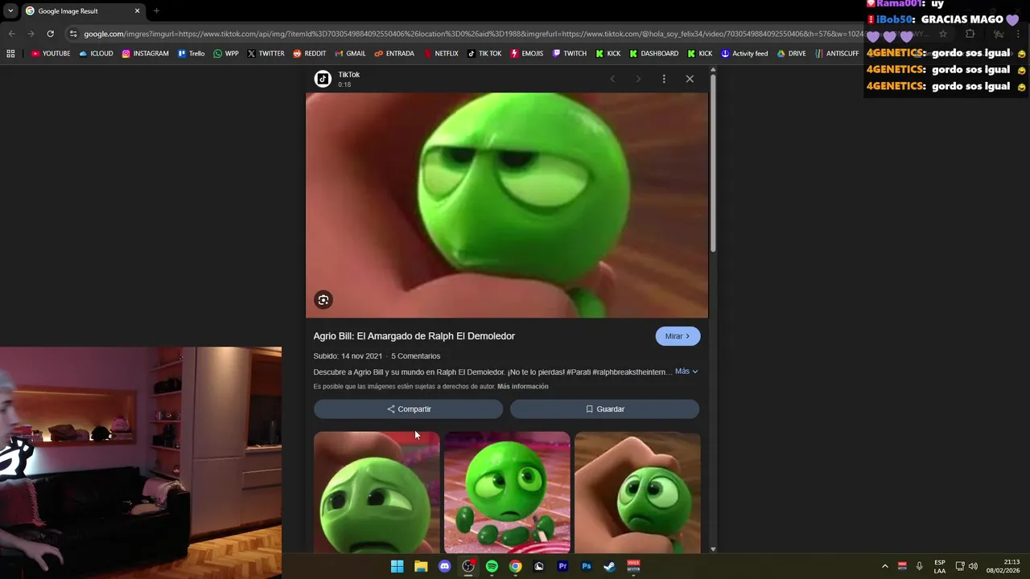Click the TikTok source name

(x=348, y=75)
